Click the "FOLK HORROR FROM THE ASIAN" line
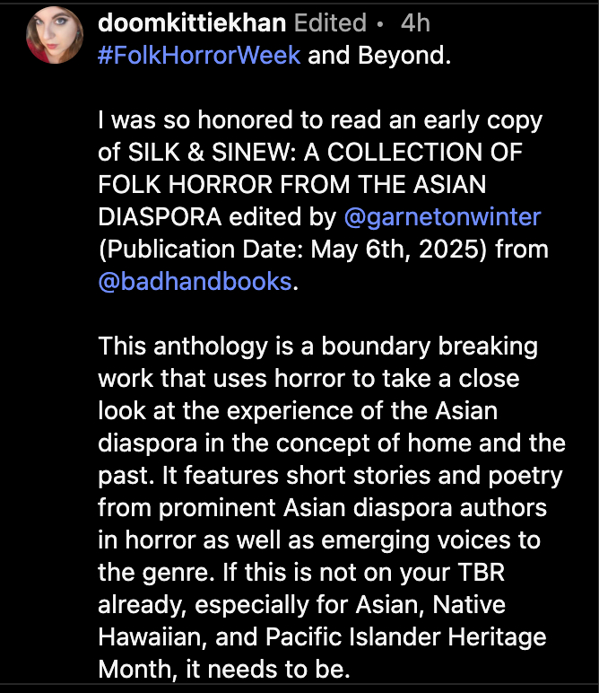Image resolution: width=599 pixels, height=693 pixels. click(x=292, y=185)
